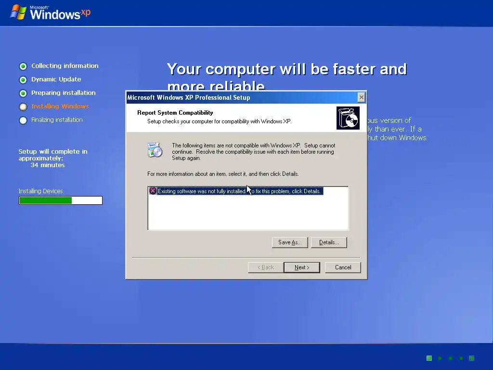Click the Installing Windows step bullet
Image resolution: width=493 pixels, height=370 pixels.
coord(23,106)
